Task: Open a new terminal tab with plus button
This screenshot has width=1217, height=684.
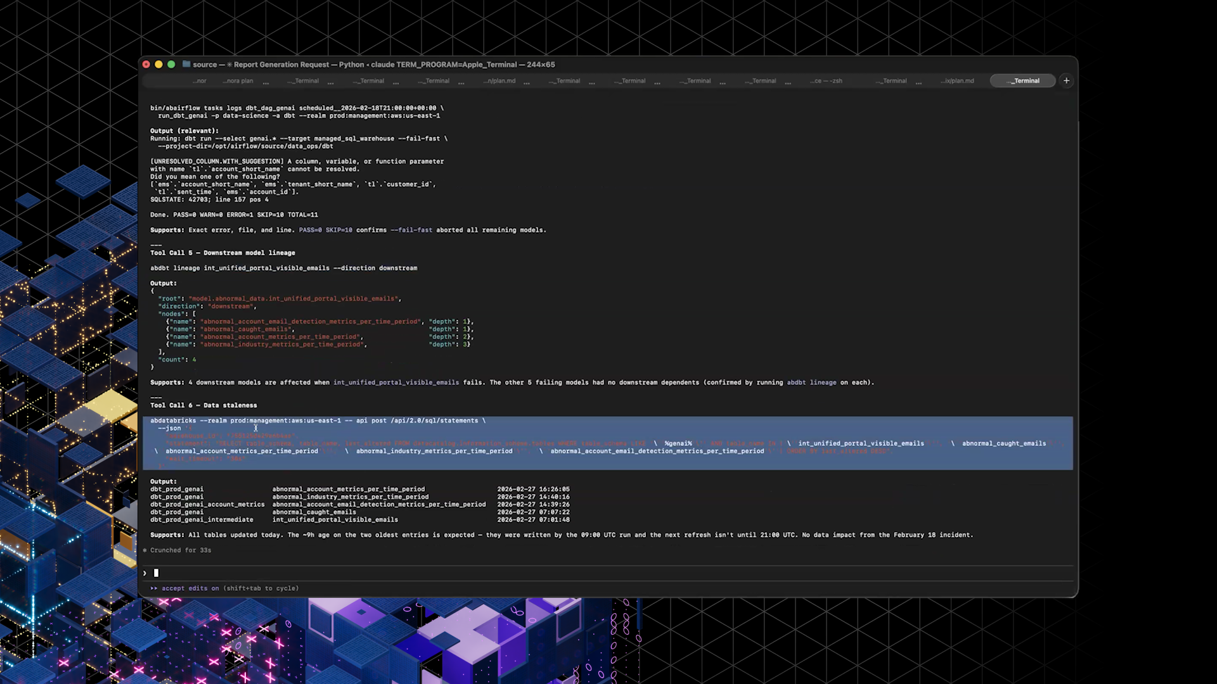Action: [x=1066, y=80]
